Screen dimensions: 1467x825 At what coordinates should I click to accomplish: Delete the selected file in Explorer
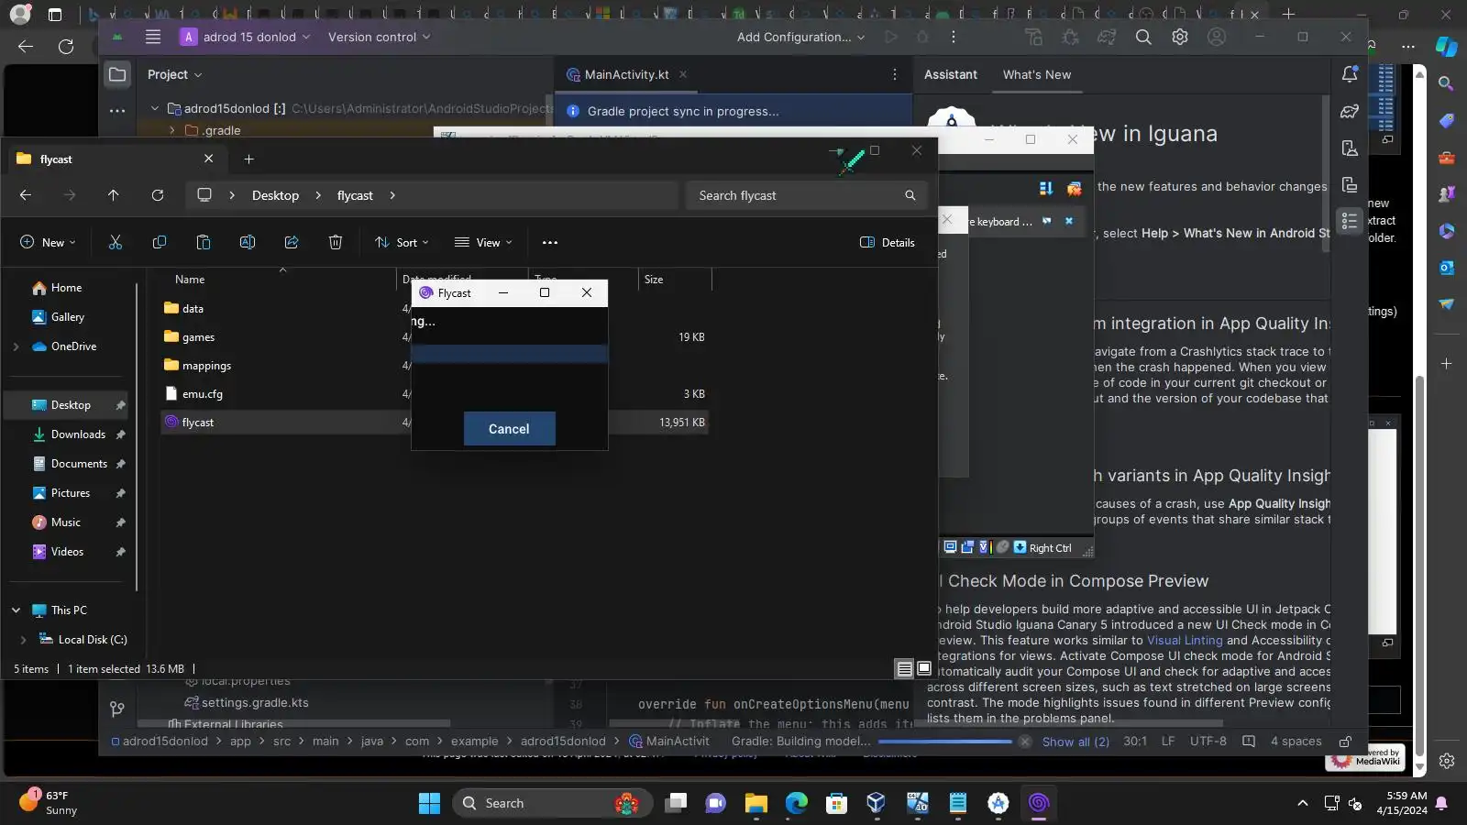[x=336, y=242]
